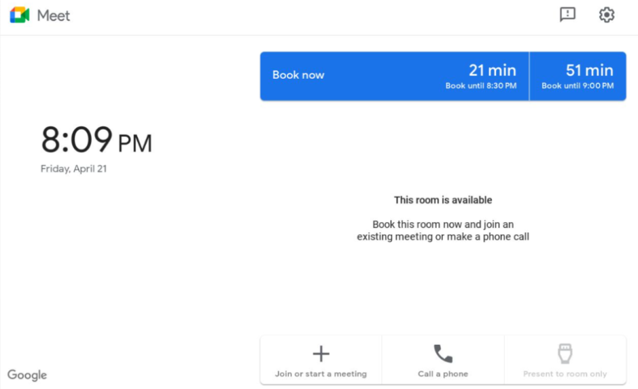
Task: Click the "Meet" title text
Action: (54, 15)
